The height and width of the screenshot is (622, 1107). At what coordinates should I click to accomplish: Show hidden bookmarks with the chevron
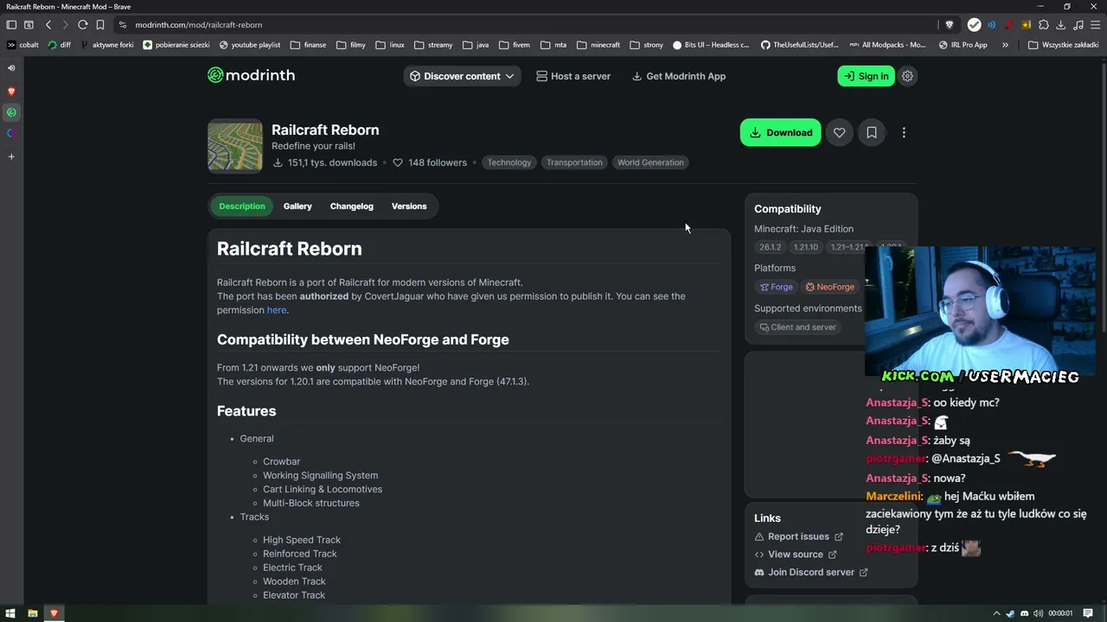tap(1005, 45)
